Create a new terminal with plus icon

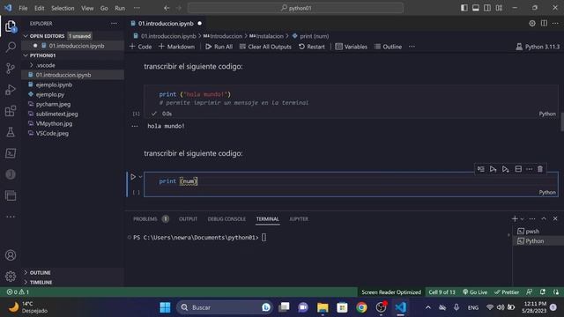[x=515, y=218]
